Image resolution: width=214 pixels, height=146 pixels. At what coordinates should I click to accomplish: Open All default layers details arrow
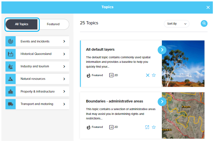click(x=162, y=50)
